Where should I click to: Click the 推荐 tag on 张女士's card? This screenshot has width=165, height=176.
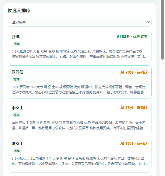click(x=16, y=151)
